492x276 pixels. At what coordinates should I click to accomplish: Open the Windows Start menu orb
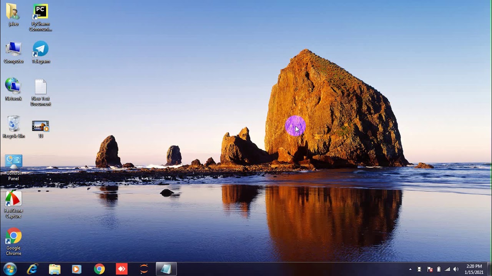click(10, 269)
